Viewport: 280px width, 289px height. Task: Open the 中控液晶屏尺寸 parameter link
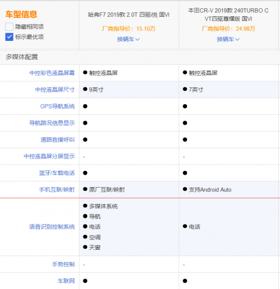(55, 90)
